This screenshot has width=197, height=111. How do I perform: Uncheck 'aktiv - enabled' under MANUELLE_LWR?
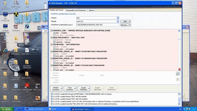point(54,33)
